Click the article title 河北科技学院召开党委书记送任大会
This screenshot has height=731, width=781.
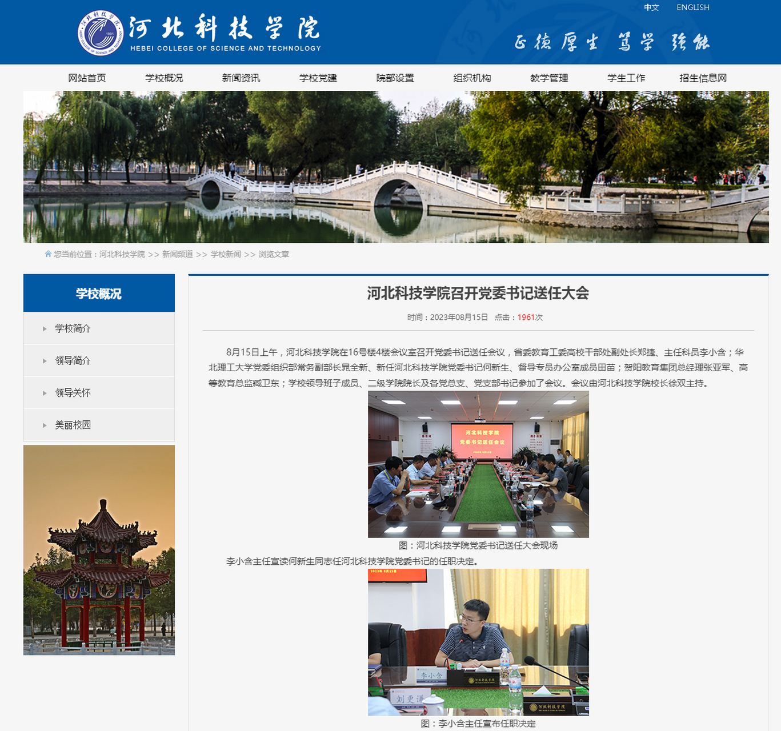tap(478, 294)
